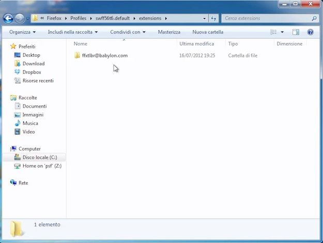
Task: Open Includi nella raccolta menu
Action: [x=73, y=32]
